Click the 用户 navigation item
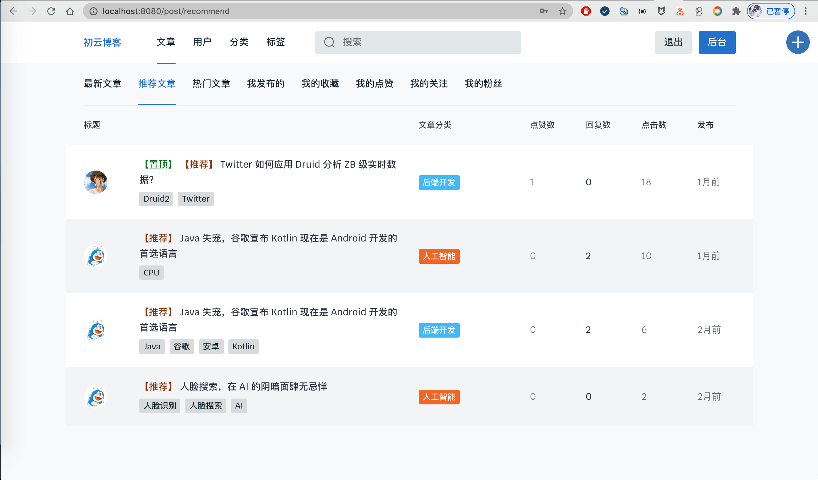The image size is (818, 480). 201,42
